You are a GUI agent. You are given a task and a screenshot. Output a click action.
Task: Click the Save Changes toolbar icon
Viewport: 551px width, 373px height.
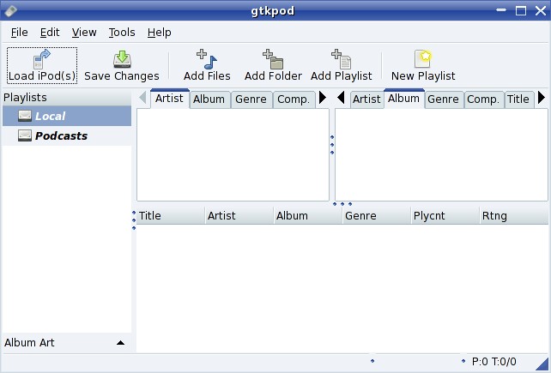tap(122, 59)
